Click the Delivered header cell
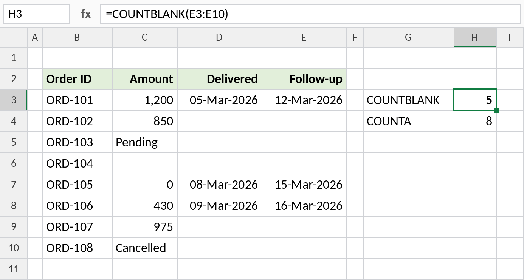The width and height of the screenshot is (524, 280). click(x=220, y=79)
